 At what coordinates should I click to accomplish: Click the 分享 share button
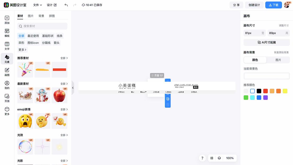236,5
